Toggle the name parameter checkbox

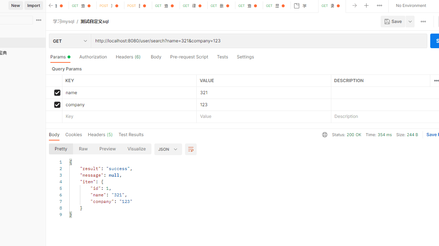[x=57, y=93]
